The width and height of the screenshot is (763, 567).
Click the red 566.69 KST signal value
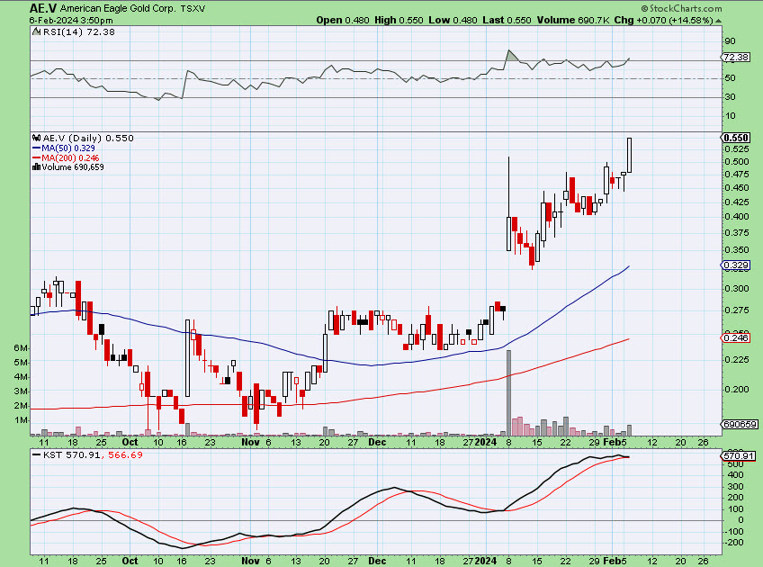coord(126,455)
